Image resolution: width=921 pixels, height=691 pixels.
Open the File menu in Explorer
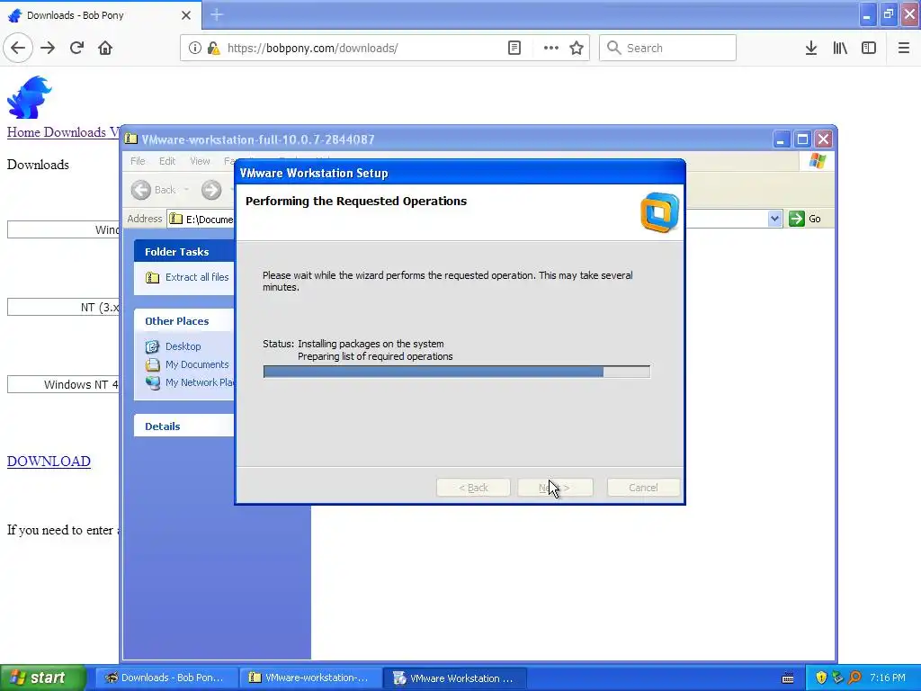pos(138,161)
